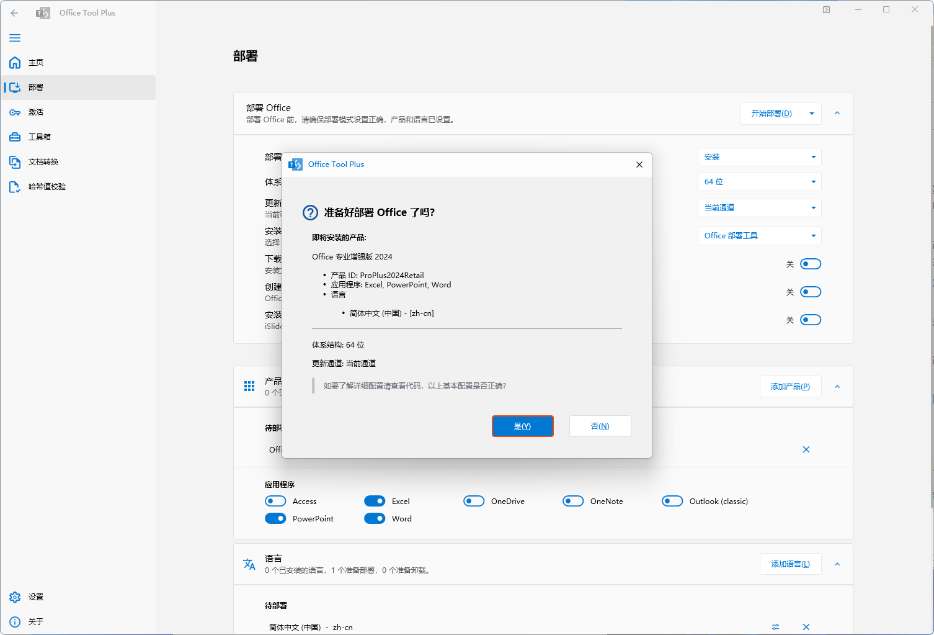Open the 当前通道 channel dropdown
This screenshot has height=635, width=934.
(x=760, y=208)
